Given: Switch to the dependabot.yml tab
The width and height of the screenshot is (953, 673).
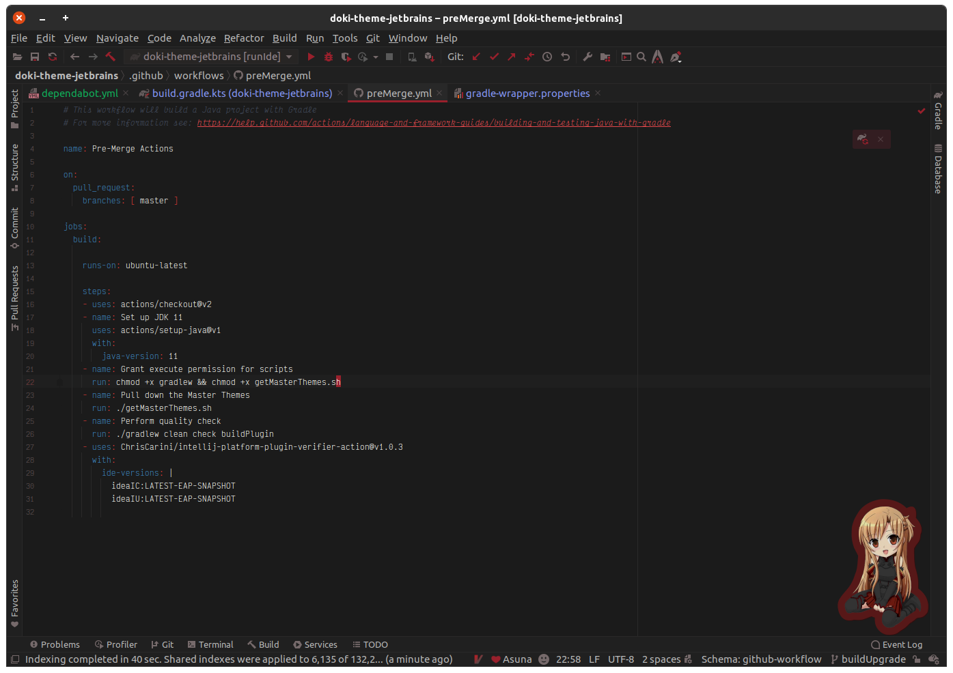Looking at the screenshot, I should tap(80, 93).
